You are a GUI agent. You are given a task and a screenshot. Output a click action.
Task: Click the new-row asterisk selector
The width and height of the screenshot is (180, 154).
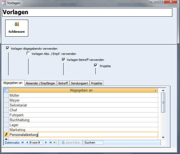point(6,139)
